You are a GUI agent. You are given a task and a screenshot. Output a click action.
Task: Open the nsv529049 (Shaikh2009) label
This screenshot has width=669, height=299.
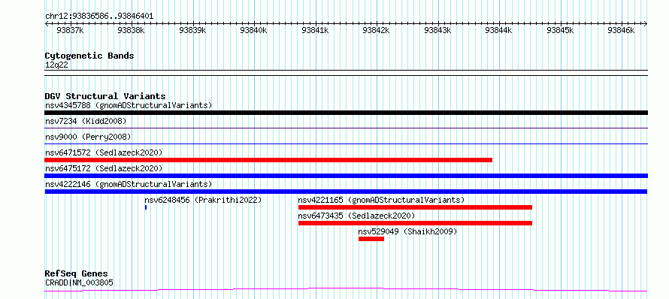(407, 231)
